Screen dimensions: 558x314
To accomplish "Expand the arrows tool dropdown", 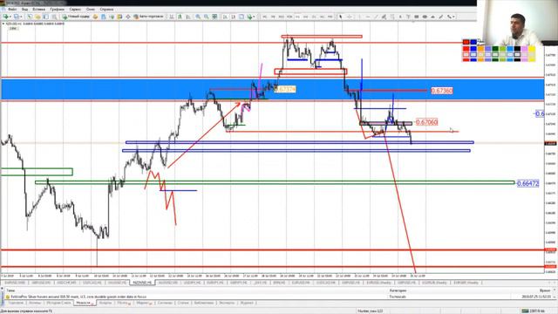I will point(453,17).
